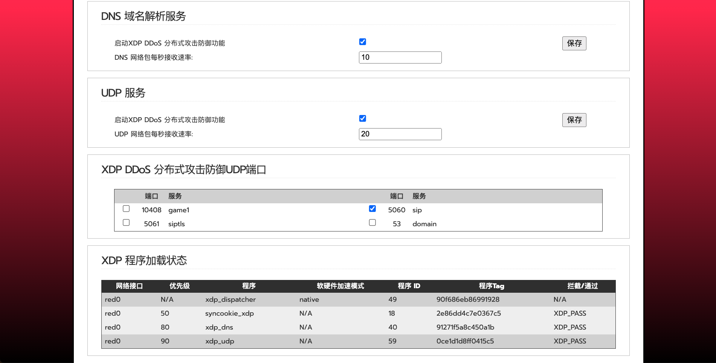Screen dimensions: 716x363
Task: Uncheck the port 5060 sip checkbox
Action: [372, 209]
